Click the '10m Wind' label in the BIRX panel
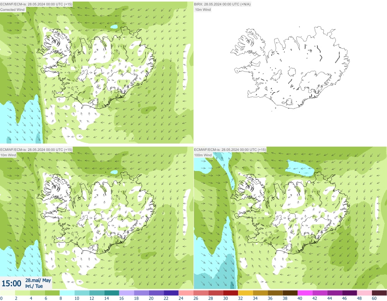 click(x=203, y=10)
